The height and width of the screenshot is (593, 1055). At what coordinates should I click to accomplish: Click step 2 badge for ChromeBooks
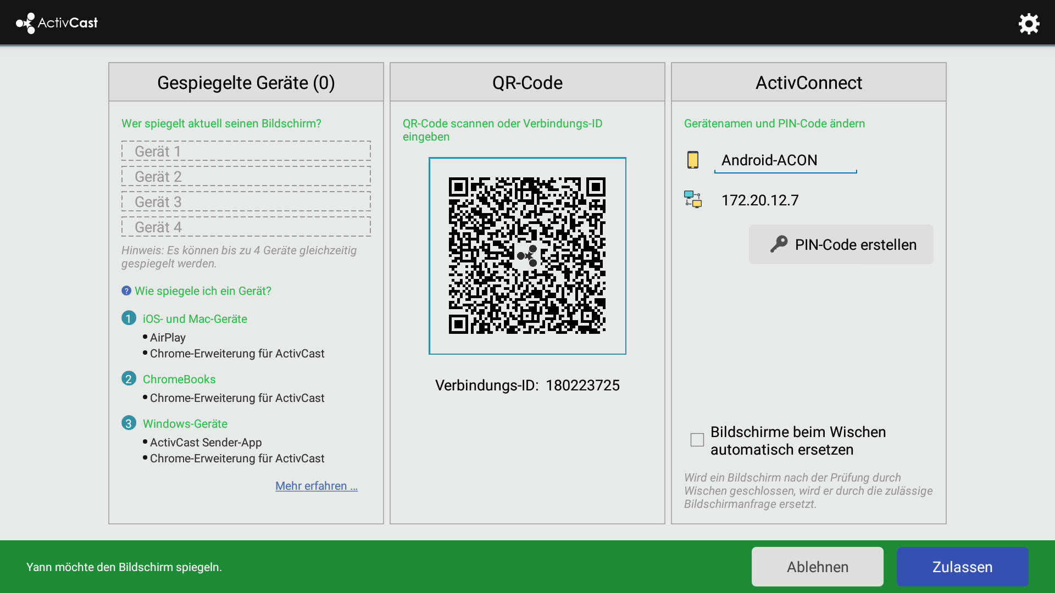[129, 379]
